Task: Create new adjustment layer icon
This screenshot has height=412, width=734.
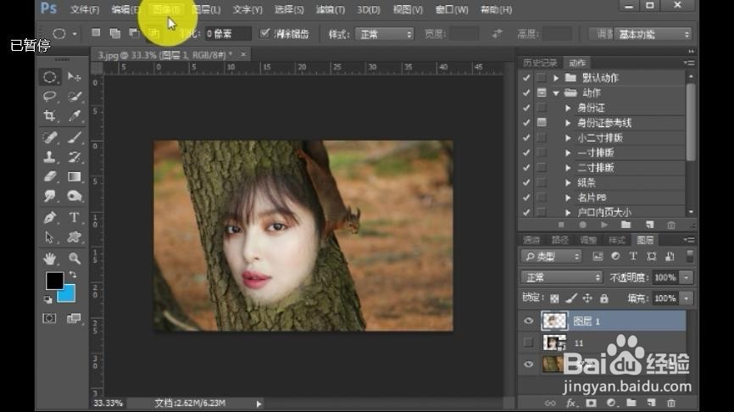Action: click(x=611, y=403)
